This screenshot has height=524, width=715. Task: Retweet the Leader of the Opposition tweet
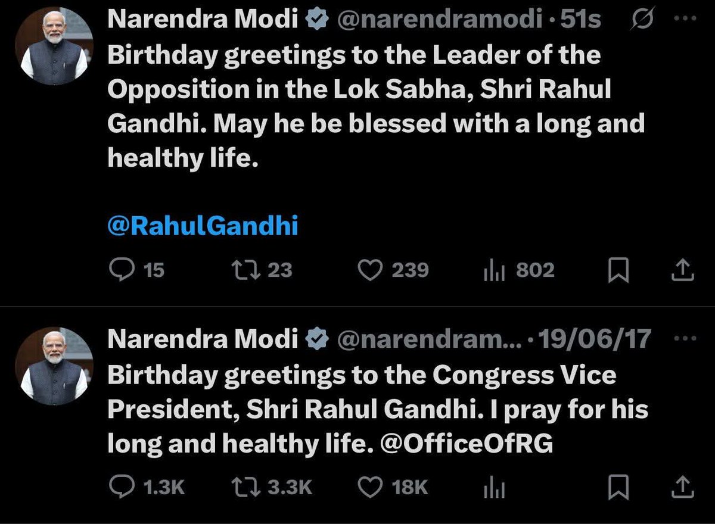262,270
